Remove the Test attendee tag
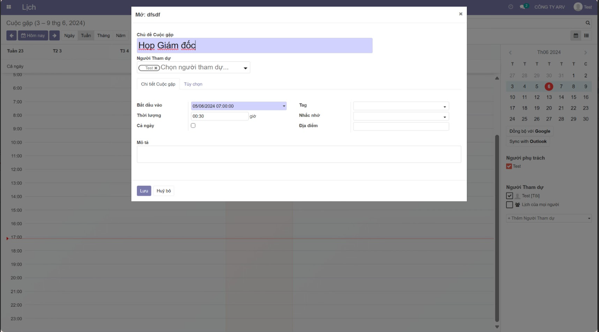 click(x=156, y=68)
